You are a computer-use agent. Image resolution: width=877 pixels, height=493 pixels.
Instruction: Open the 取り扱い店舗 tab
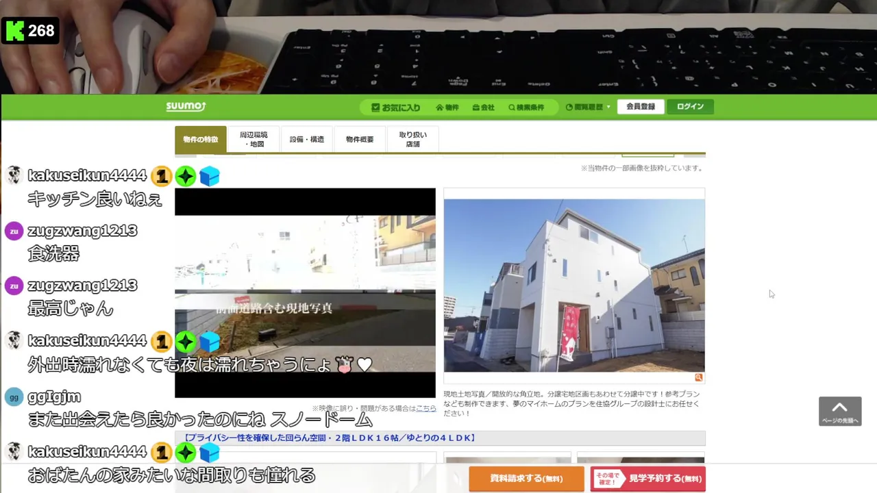(x=412, y=140)
